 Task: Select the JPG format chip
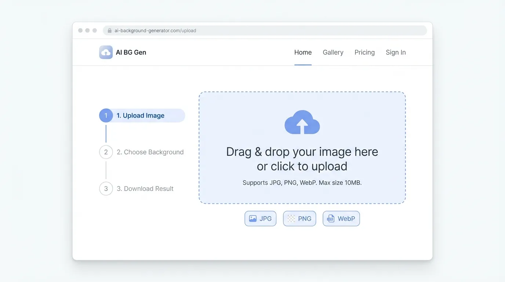pyautogui.click(x=260, y=218)
